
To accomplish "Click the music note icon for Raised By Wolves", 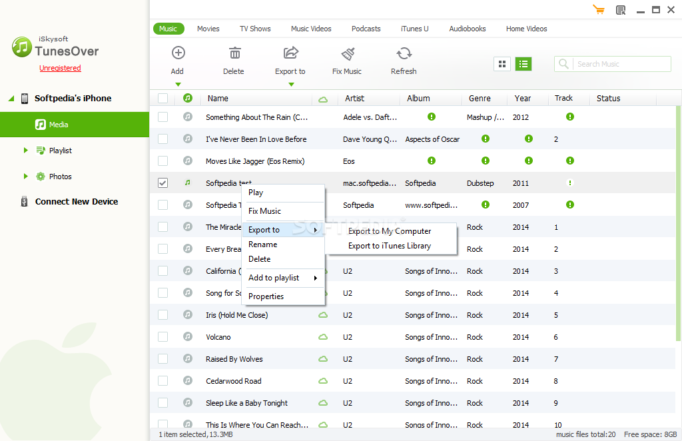I will tap(187, 358).
